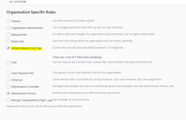Click the Organisation Administrator label
The image size is (186, 120).
pyautogui.click(x=27, y=28)
